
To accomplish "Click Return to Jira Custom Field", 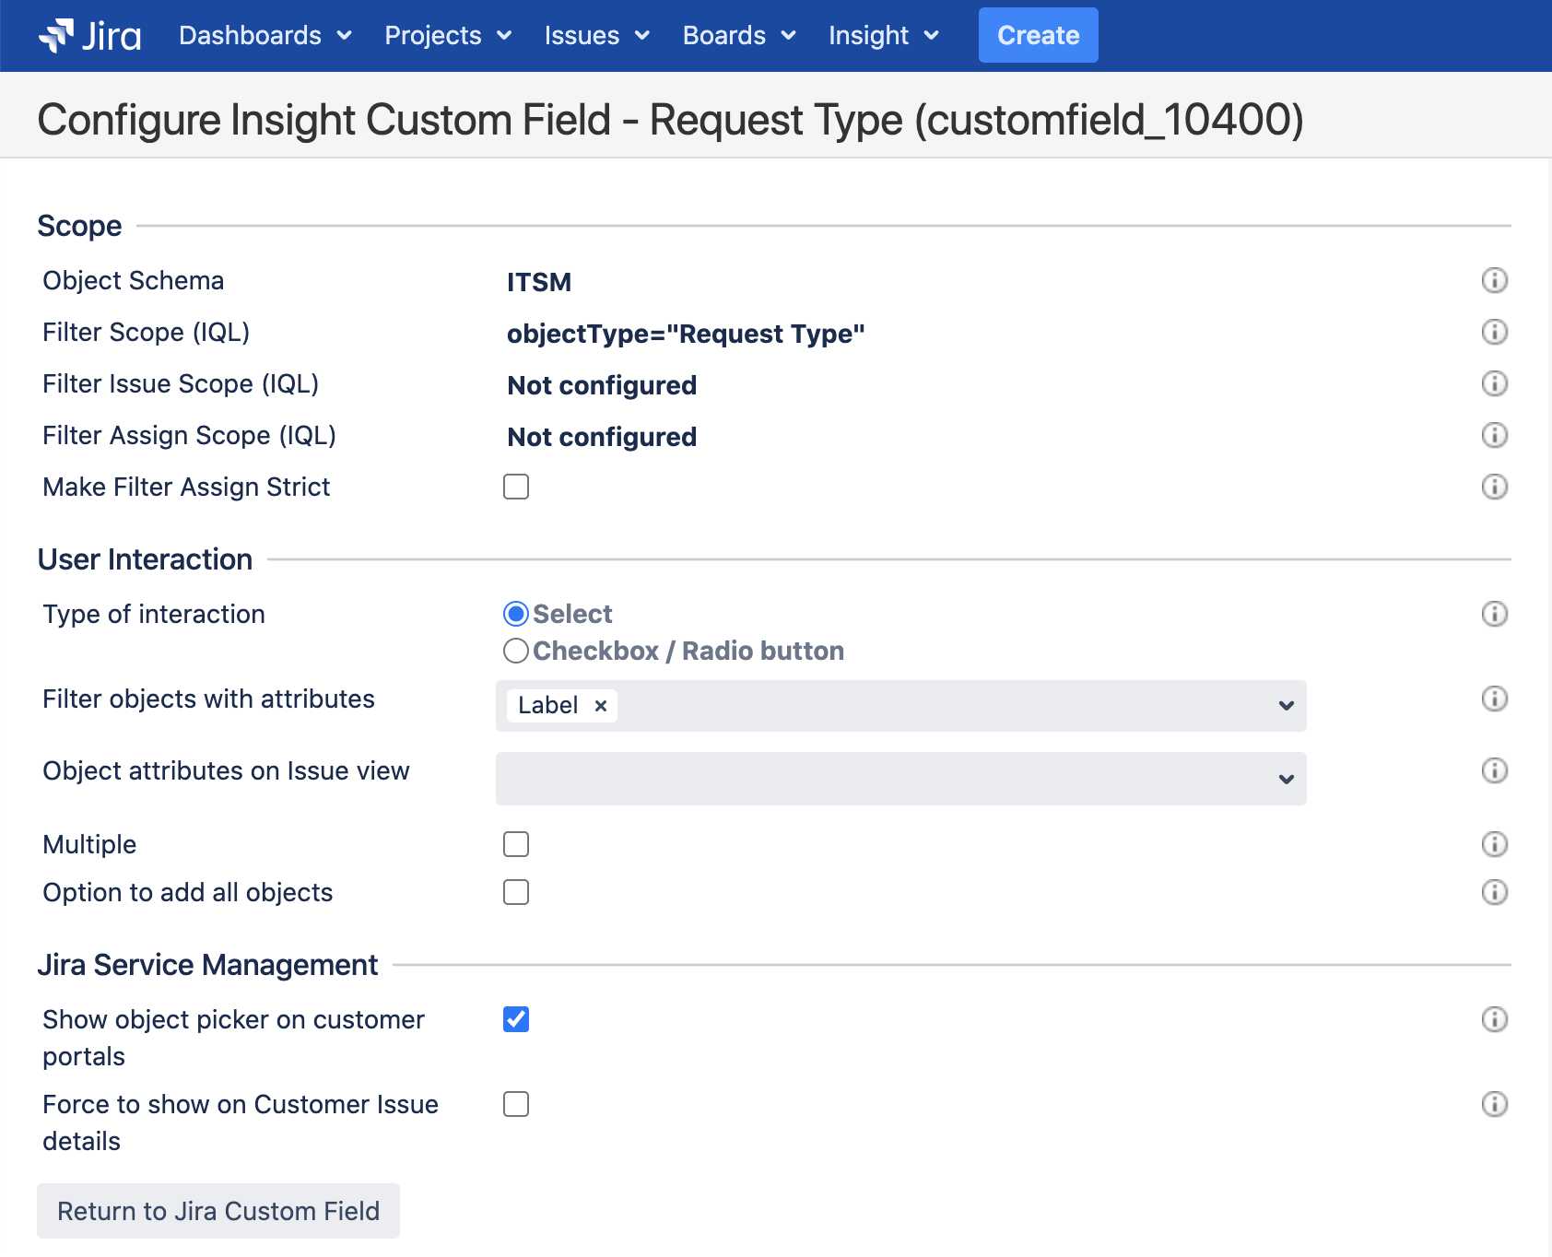I will [218, 1211].
